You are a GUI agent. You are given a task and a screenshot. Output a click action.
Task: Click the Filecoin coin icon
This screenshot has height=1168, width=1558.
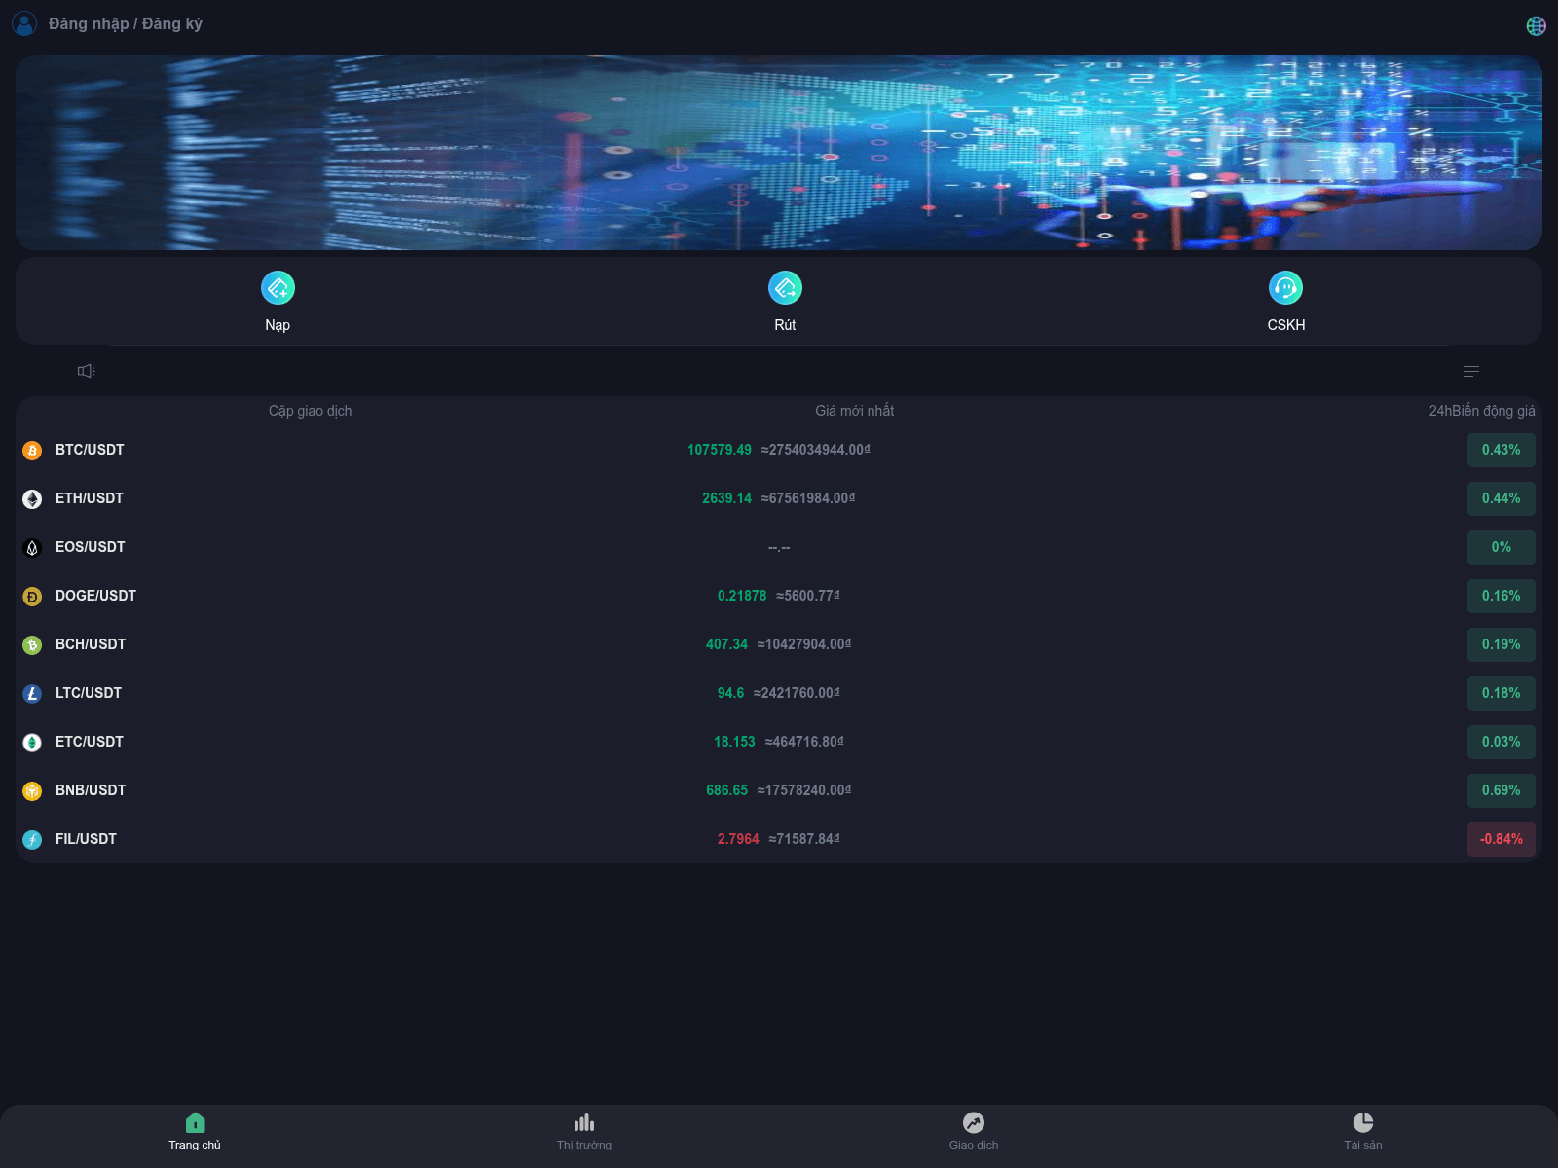(32, 840)
